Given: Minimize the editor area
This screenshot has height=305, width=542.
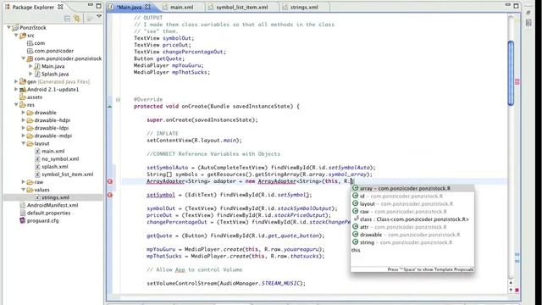Looking at the screenshot, I should coord(508,5).
